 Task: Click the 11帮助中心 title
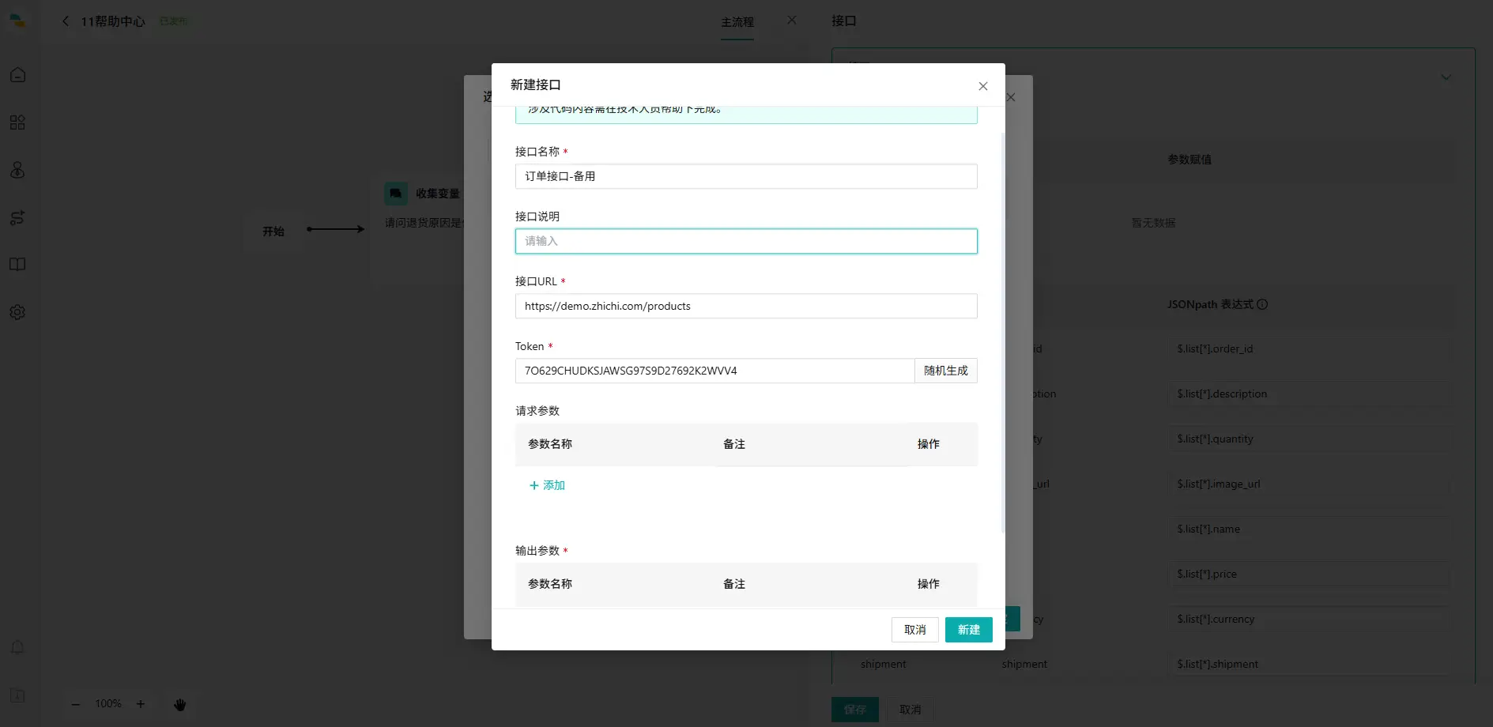pos(113,21)
